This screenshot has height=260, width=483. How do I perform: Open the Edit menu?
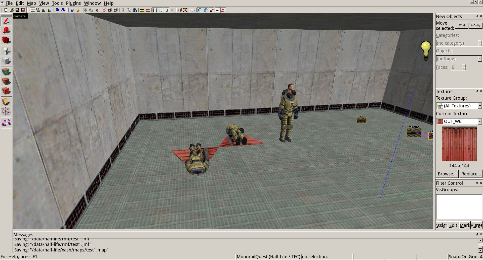click(20, 3)
